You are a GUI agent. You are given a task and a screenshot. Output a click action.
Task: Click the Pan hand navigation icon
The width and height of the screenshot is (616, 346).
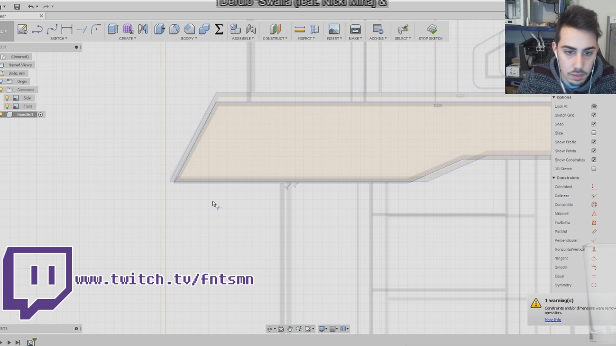click(290, 329)
